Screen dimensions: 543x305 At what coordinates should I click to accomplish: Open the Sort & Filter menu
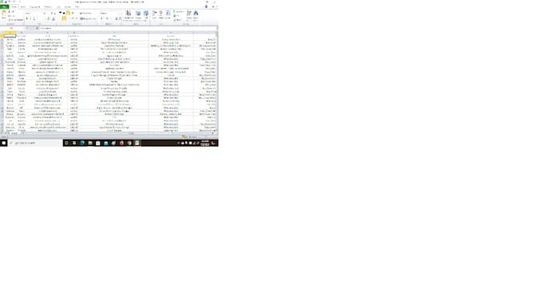(x=188, y=16)
